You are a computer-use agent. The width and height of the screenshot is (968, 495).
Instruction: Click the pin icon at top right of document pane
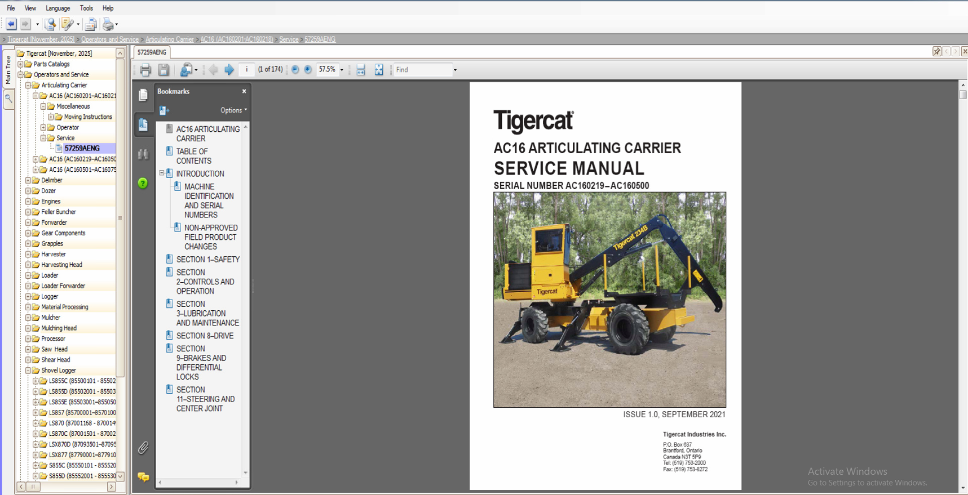pos(937,51)
